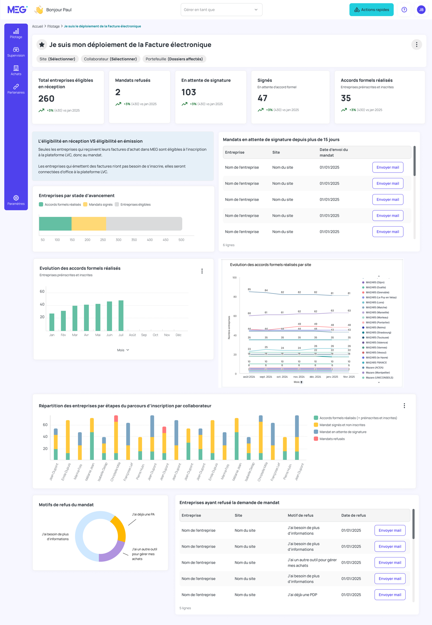Open Site (Sélectionner) filter
Screen dimensions: 432x625
[x=57, y=59]
